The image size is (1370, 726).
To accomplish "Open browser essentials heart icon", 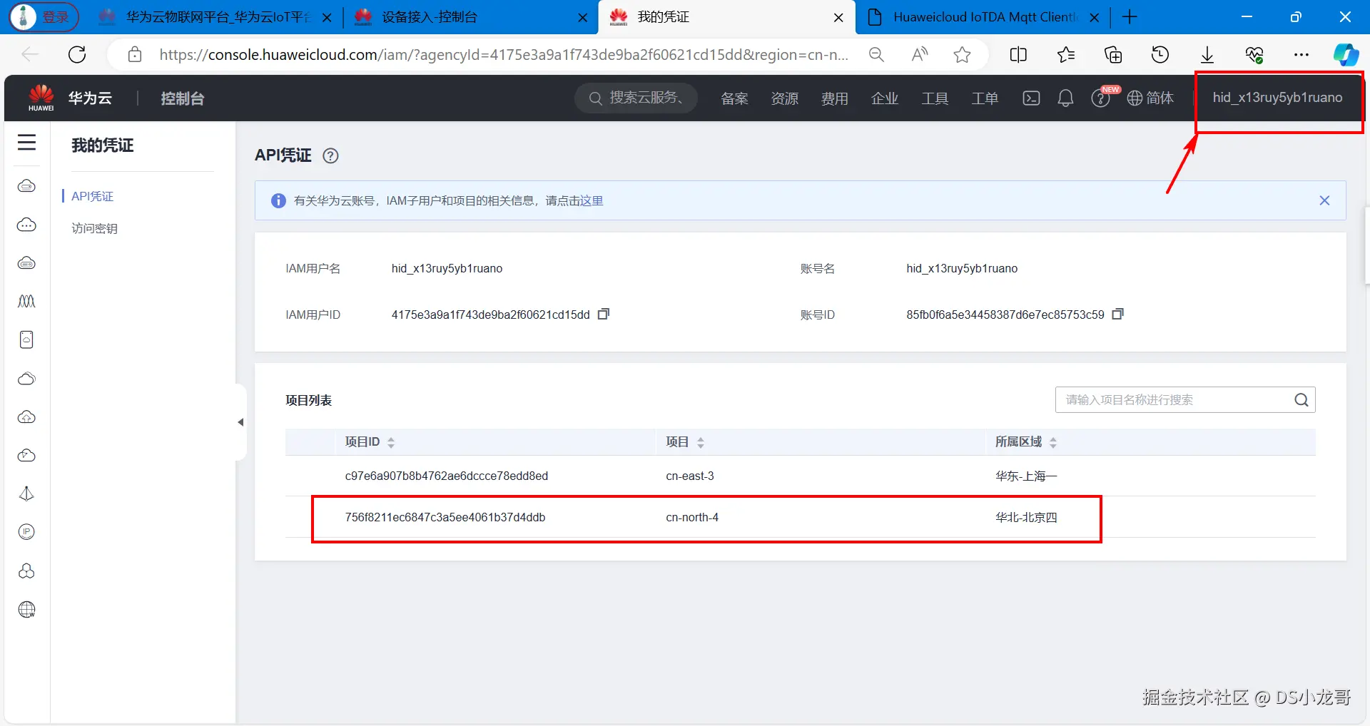I will tap(1254, 54).
